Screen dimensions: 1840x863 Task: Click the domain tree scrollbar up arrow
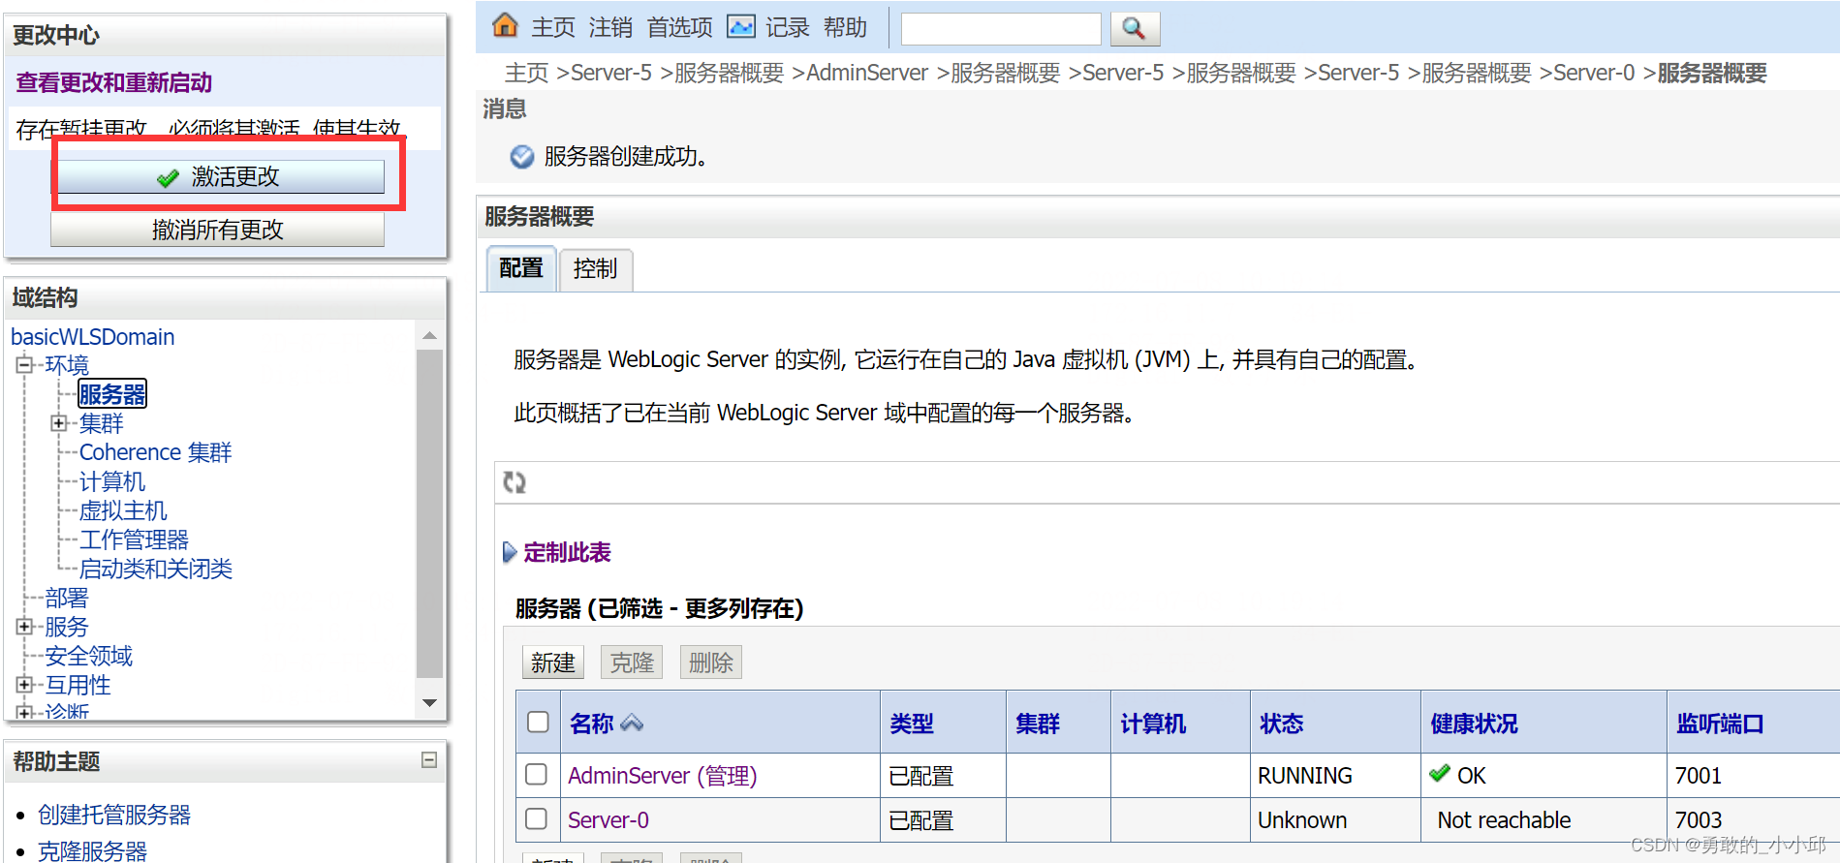coord(429,335)
